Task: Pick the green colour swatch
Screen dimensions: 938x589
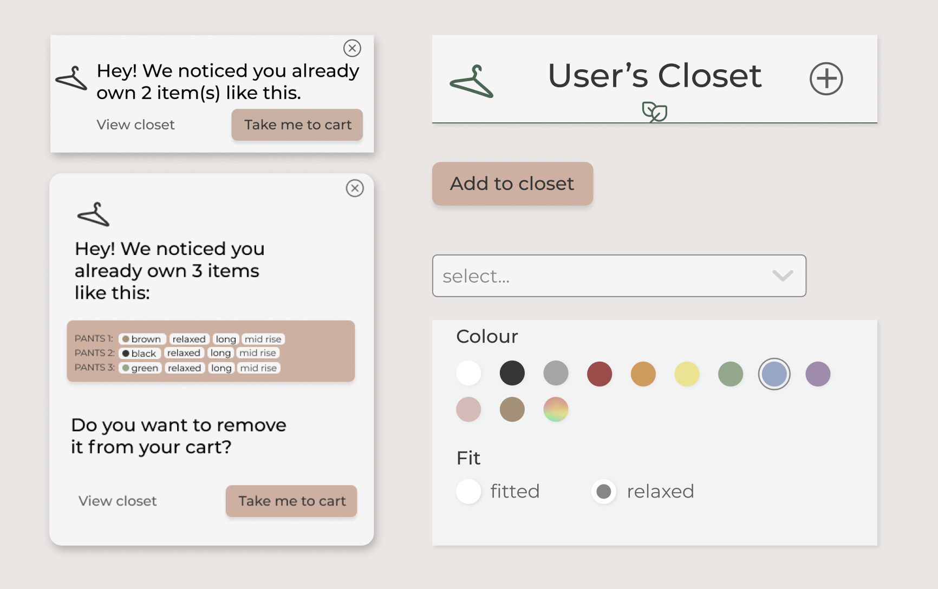Action: coord(731,374)
